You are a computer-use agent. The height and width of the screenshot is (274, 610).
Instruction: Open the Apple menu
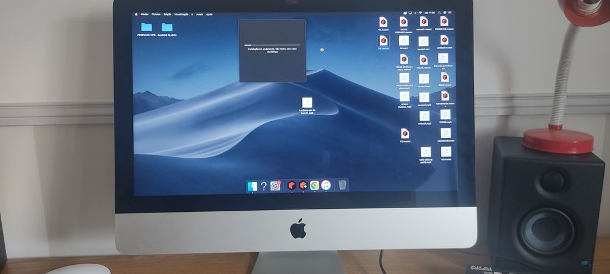pyautogui.click(x=136, y=15)
